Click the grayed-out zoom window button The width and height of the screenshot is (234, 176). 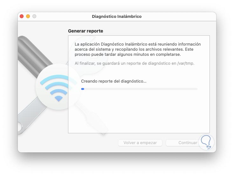pyautogui.click(x=34, y=16)
